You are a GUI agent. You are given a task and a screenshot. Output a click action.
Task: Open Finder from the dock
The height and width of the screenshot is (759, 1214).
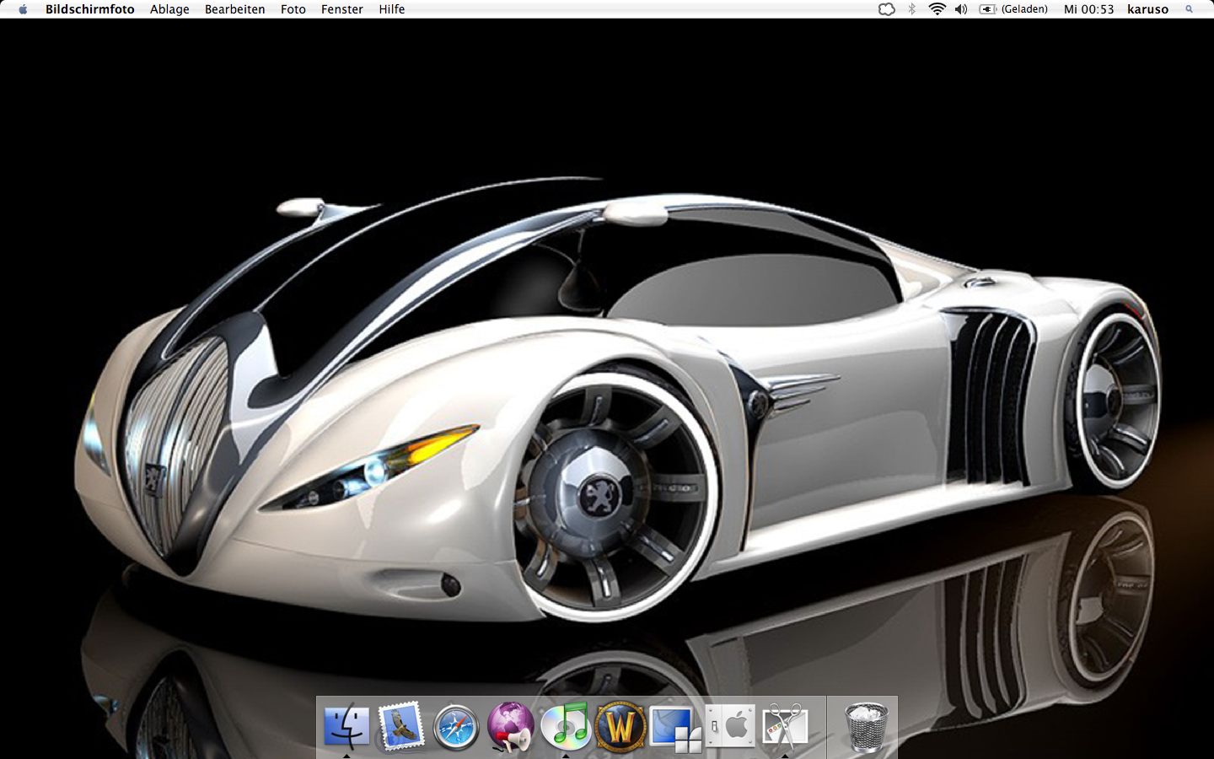pyautogui.click(x=346, y=726)
